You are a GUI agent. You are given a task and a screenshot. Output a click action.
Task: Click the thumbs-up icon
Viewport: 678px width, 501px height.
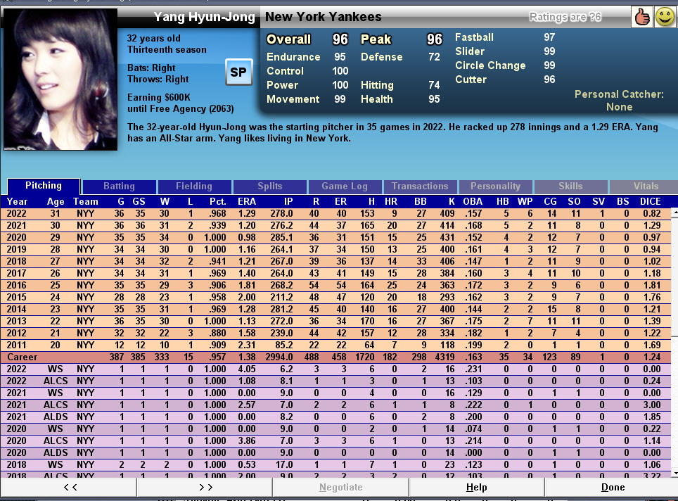[x=642, y=17]
